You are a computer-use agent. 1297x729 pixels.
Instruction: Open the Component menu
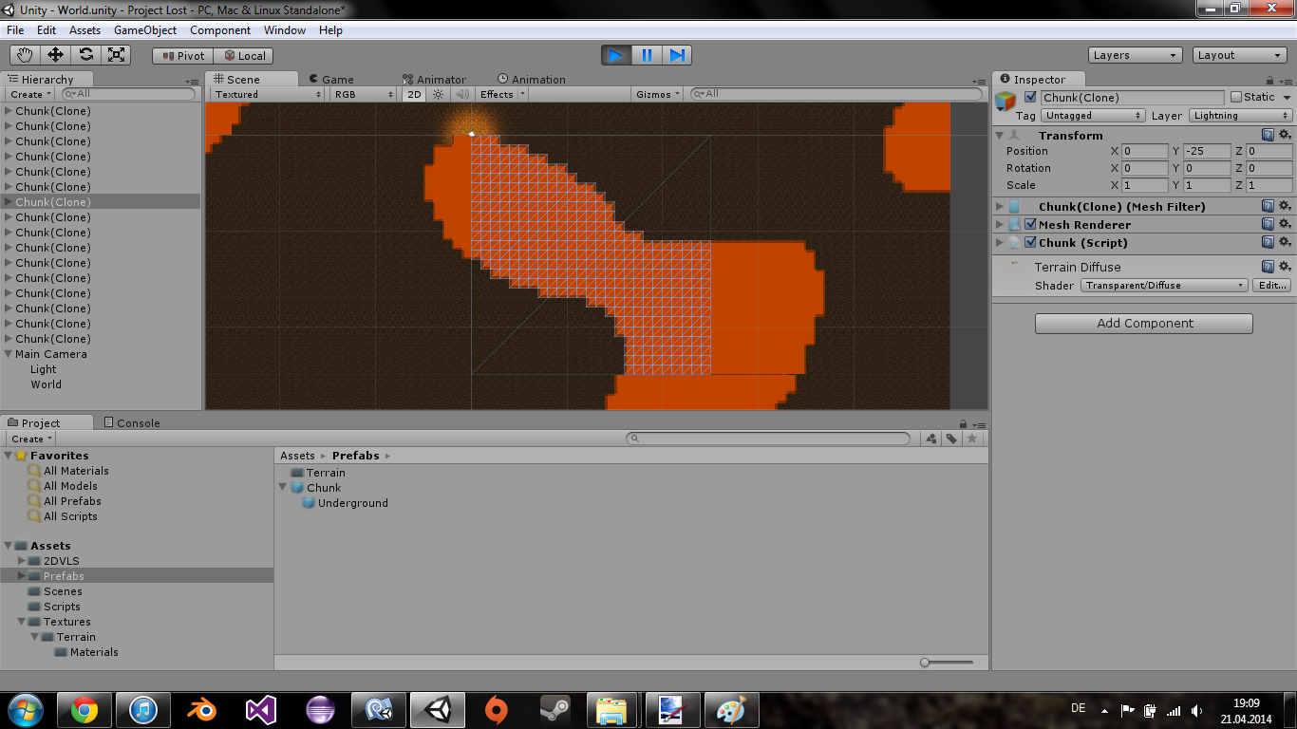point(220,30)
